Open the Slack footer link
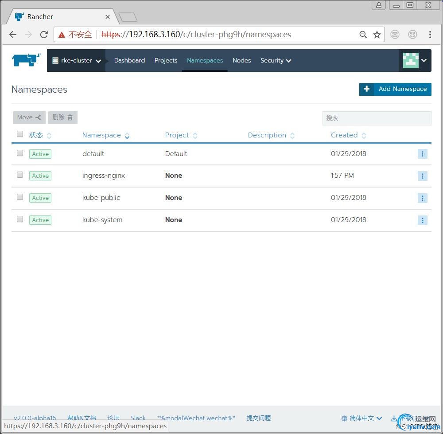443x434 pixels. click(x=138, y=418)
